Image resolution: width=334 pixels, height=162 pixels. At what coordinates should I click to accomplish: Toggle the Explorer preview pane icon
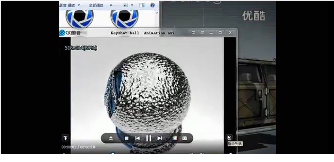click(x=142, y=5)
